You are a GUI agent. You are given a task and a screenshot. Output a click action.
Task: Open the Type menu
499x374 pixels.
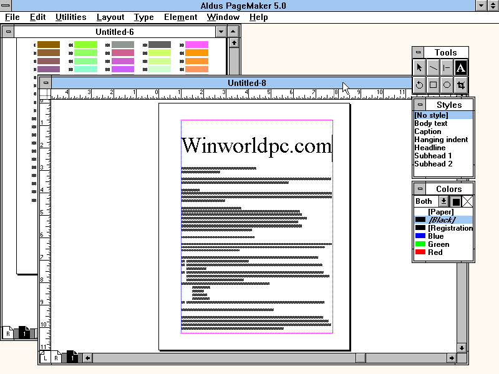(143, 17)
